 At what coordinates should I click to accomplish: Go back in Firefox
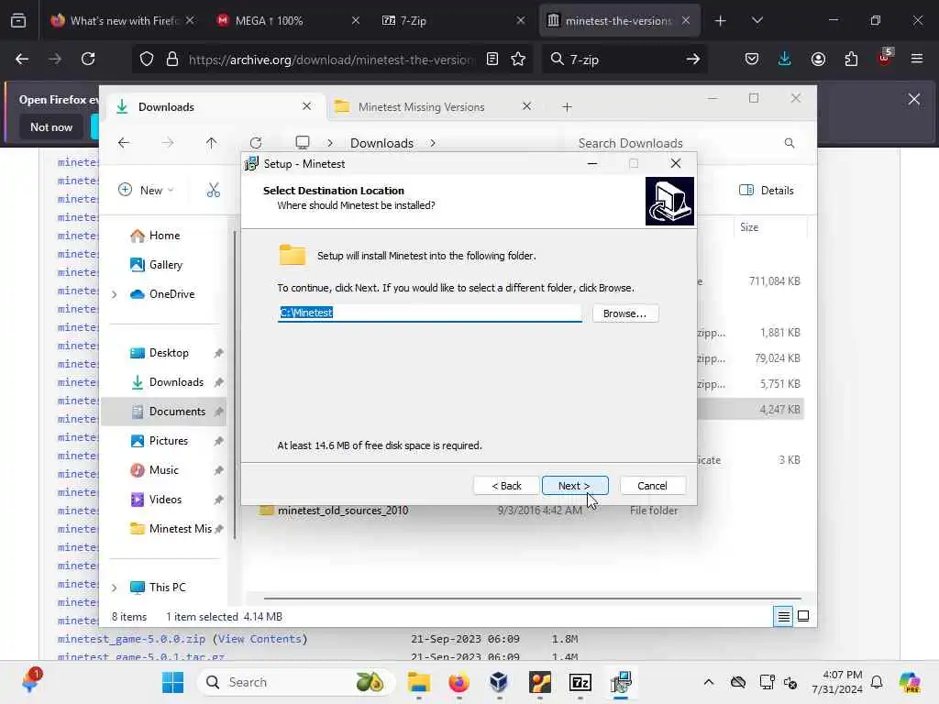point(22,59)
